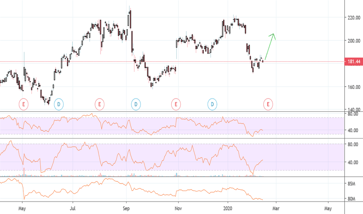This screenshot has width=363, height=214.
Task: Click the 160.00 price axis label
Action: pyautogui.click(x=354, y=87)
